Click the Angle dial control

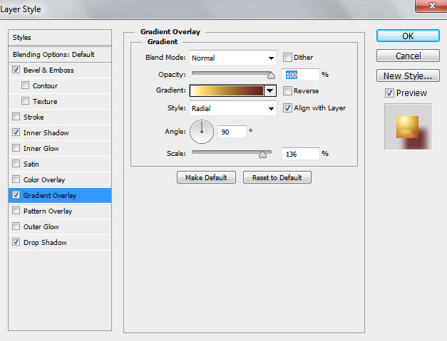coord(202,132)
